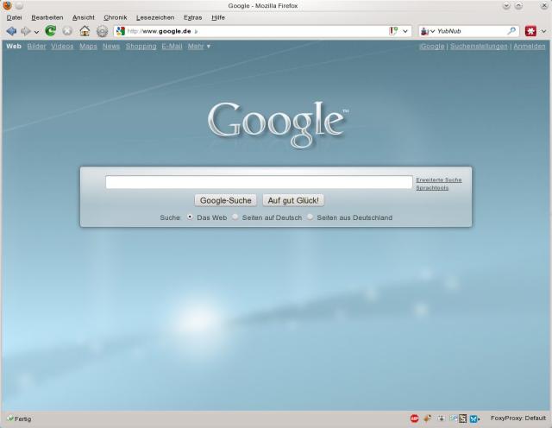
Task: Open the Sprachtools link
Action: pos(432,188)
